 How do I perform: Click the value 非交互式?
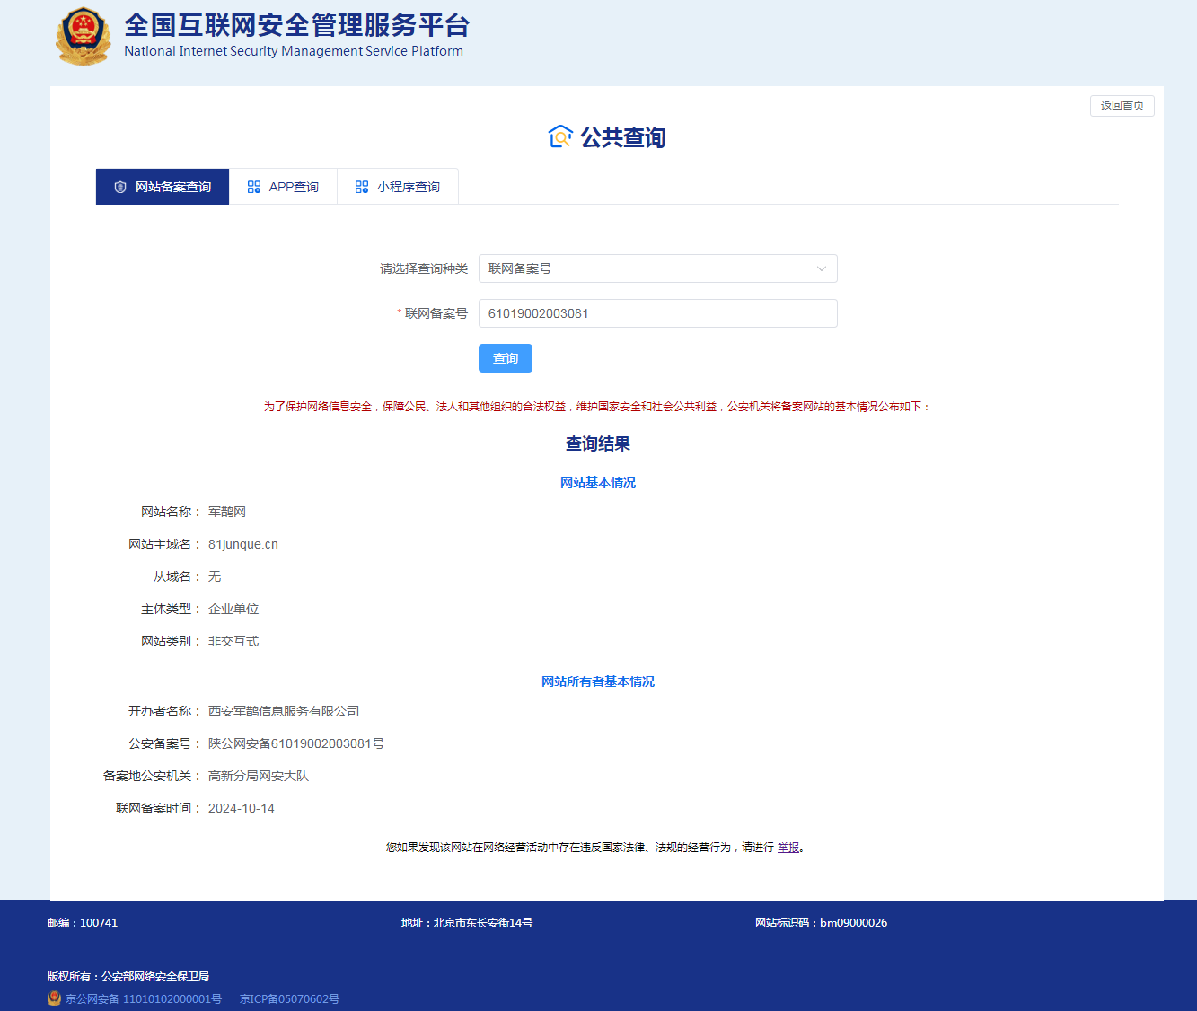(x=233, y=641)
